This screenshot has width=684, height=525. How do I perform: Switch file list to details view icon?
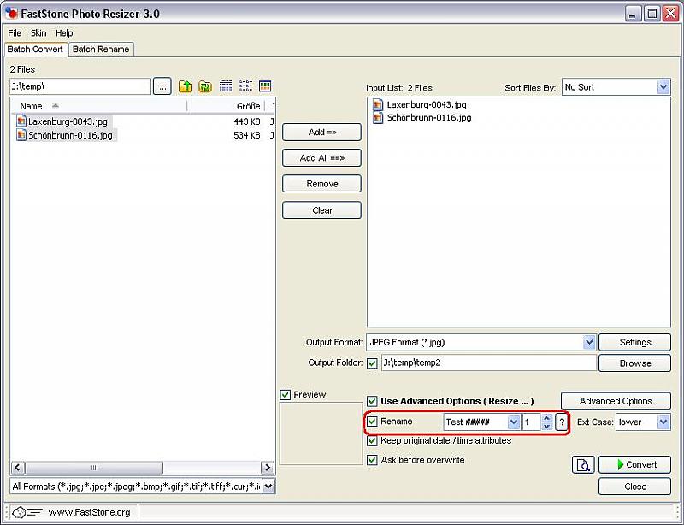pos(226,86)
